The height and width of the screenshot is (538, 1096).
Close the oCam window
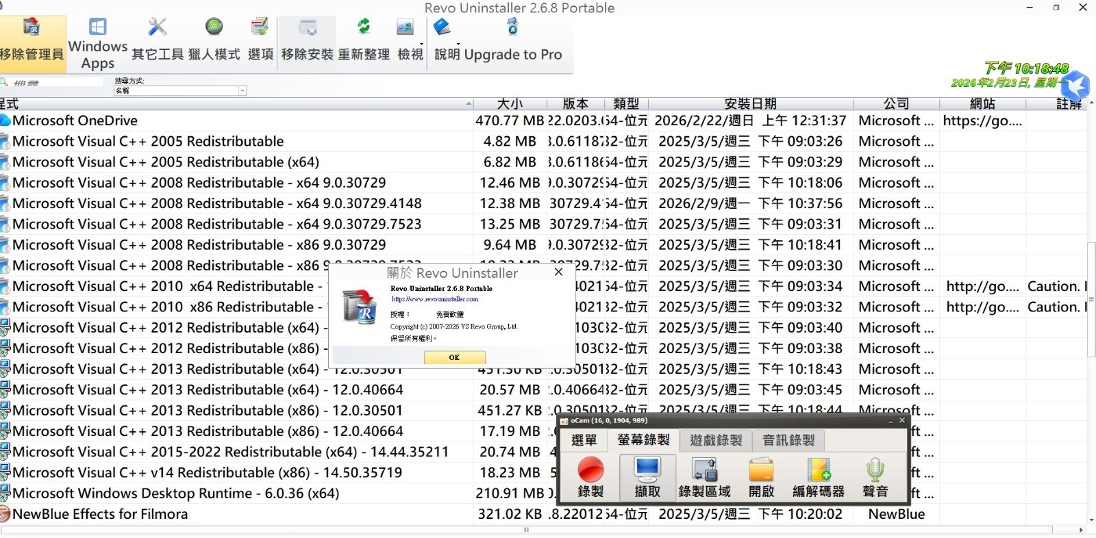(902, 420)
